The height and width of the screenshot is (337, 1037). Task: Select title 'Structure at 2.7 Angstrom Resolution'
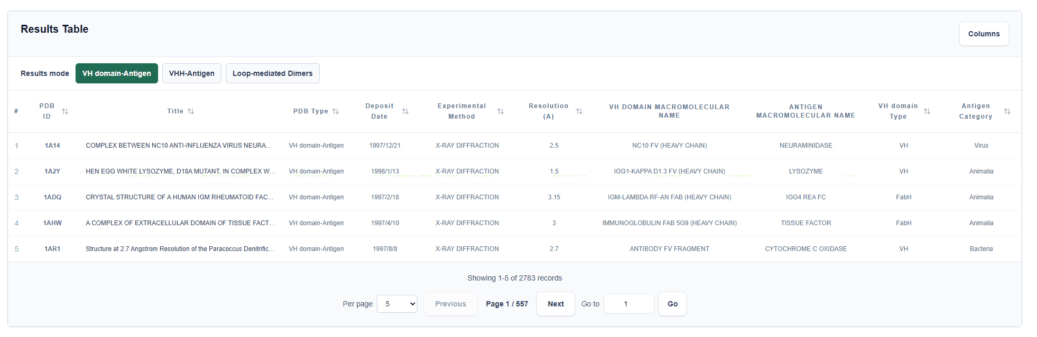point(180,249)
